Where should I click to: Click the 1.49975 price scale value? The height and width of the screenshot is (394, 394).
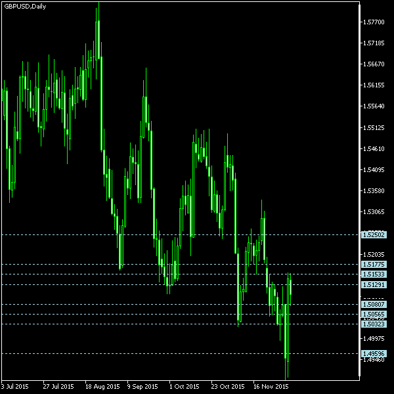[x=374, y=338]
